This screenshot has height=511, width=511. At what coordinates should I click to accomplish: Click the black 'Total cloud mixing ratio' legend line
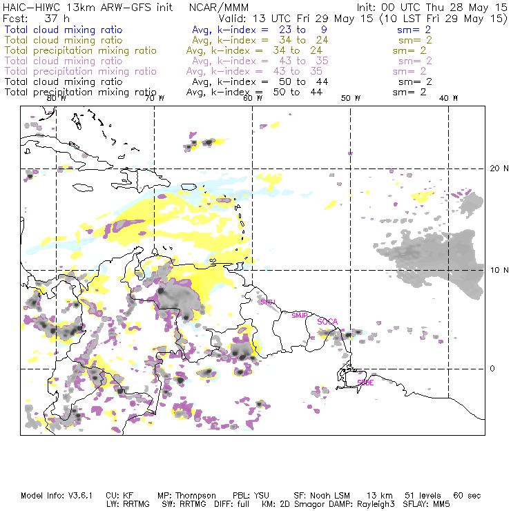click(x=64, y=81)
